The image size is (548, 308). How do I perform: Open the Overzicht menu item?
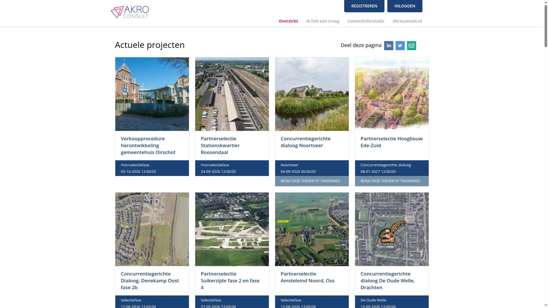click(288, 21)
